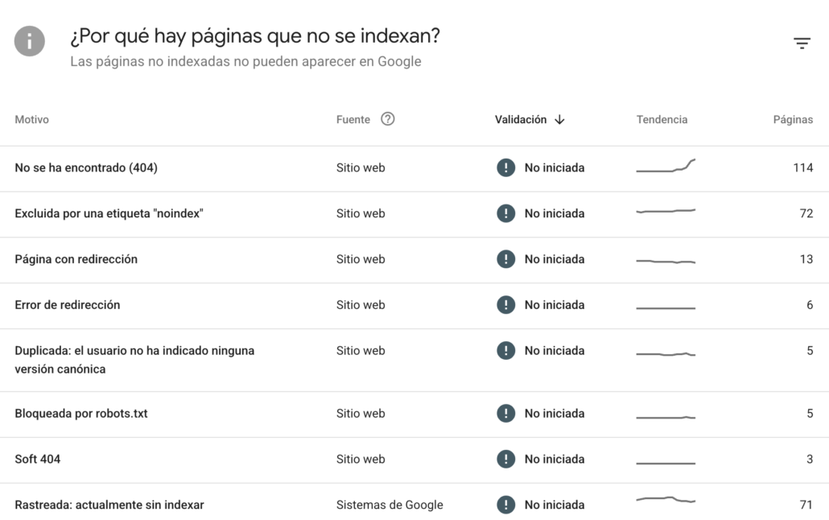The image size is (829, 520).
Task: Click the status icon in the Rastreada row
Action: (506, 505)
